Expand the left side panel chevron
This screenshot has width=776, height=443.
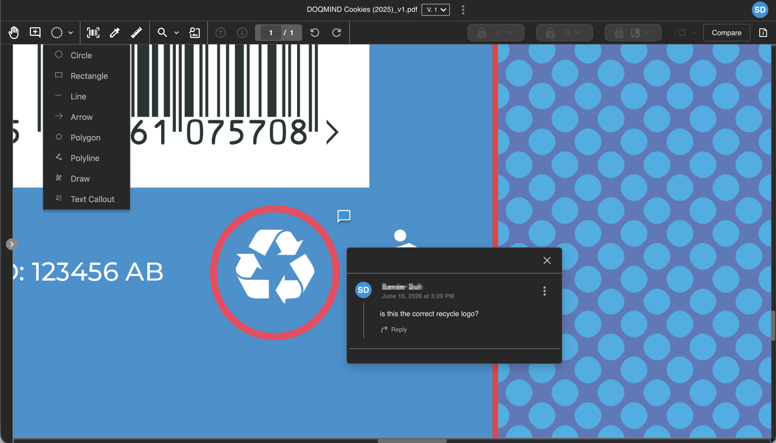click(x=12, y=244)
